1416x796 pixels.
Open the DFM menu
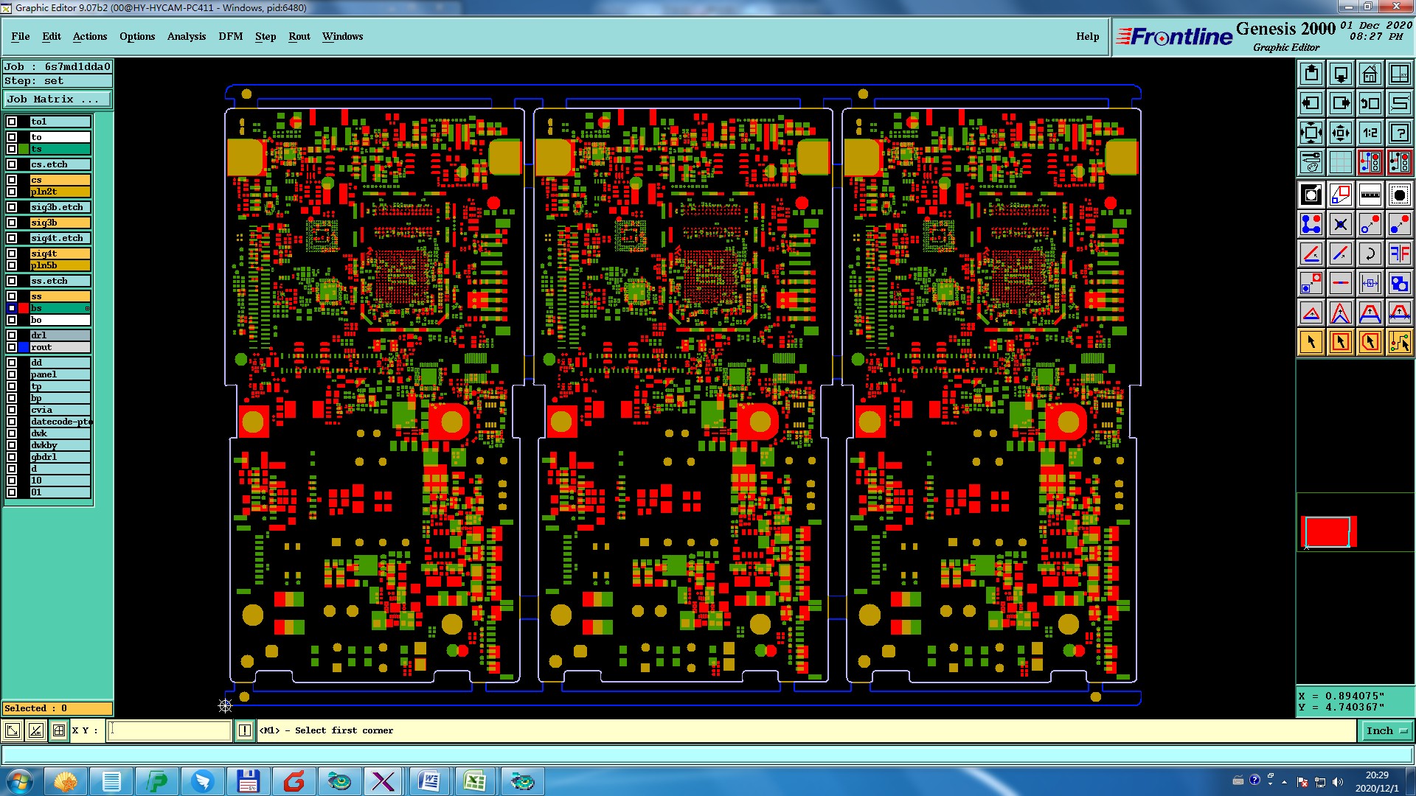(230, 36)
